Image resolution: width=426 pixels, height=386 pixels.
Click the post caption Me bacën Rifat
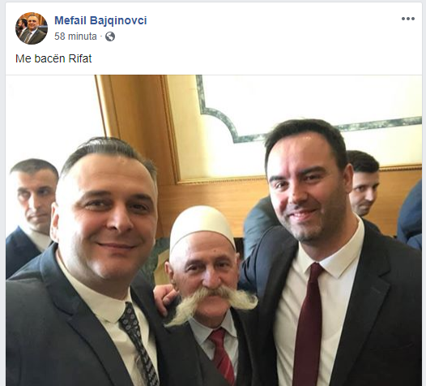pyautogui.click(x=53, y=58)
